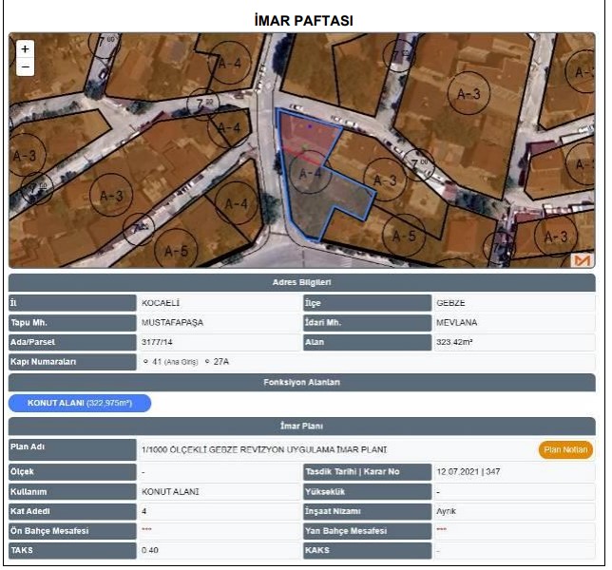Collapse the İmar Planı section header

click(302, 427)
